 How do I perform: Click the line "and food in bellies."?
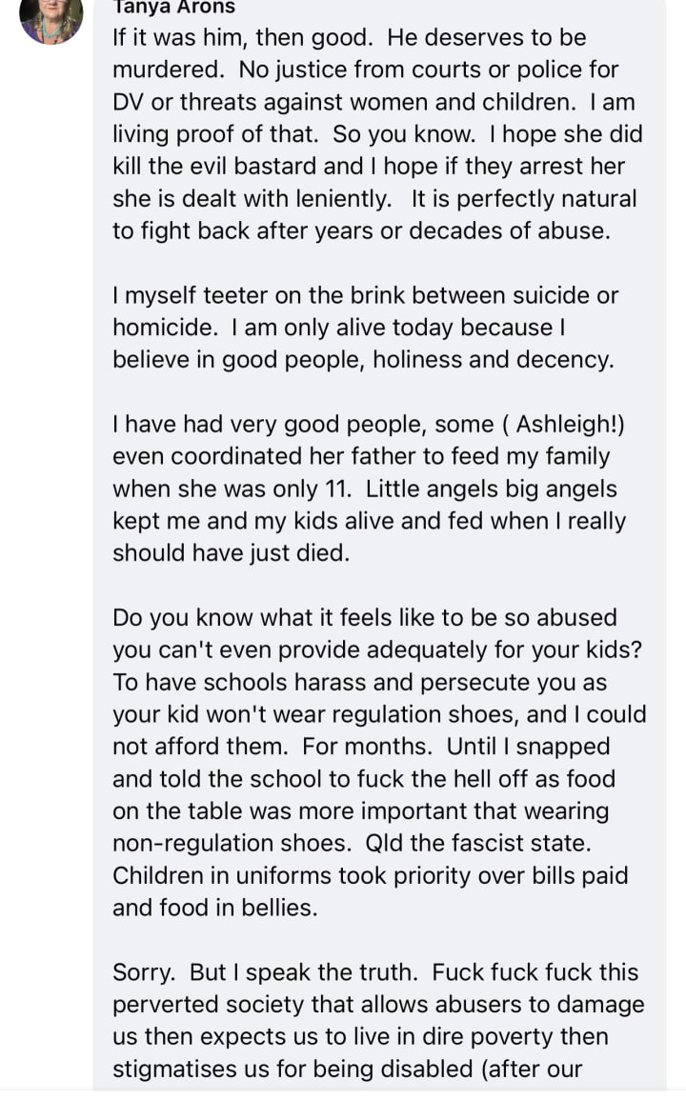pyautogui.click(x=214, y=908)
